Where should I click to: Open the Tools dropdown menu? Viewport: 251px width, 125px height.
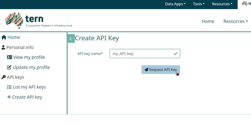(x=199, y=4)
